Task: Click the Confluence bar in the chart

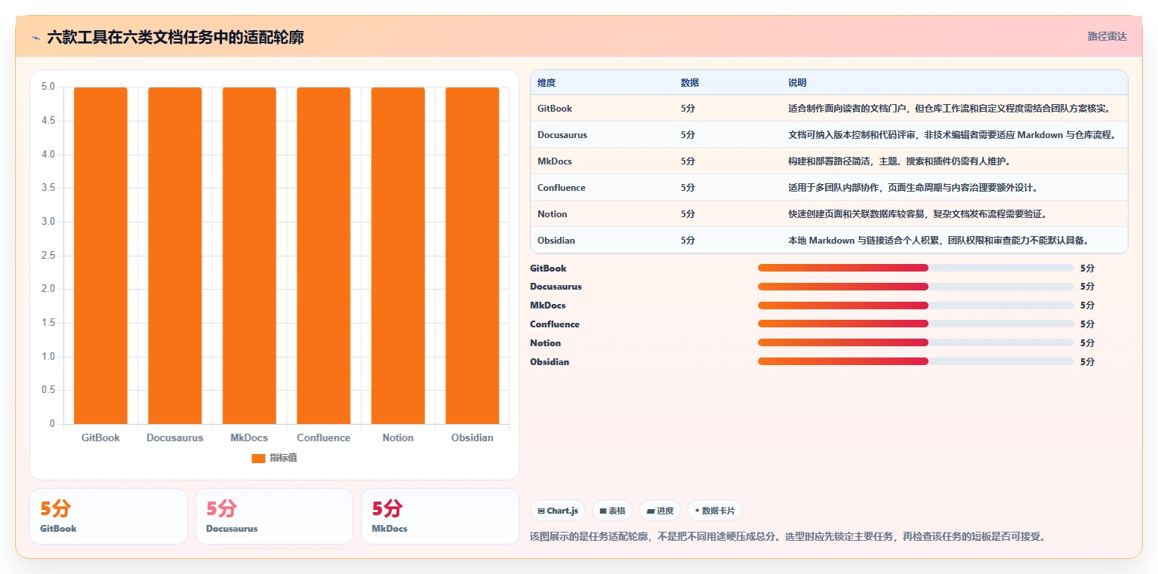Action: coord(323,256)
